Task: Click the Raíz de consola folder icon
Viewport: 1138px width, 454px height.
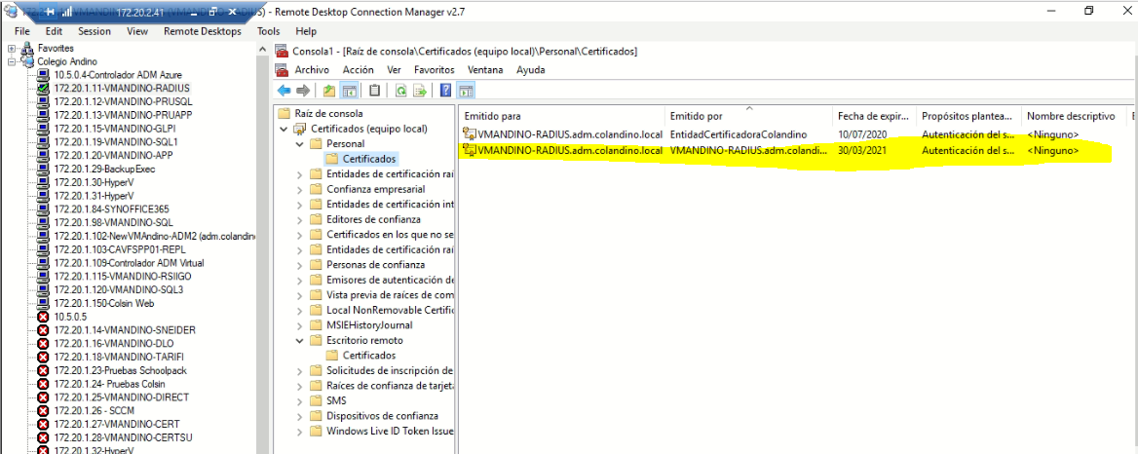Action: (x=284, y=114)
